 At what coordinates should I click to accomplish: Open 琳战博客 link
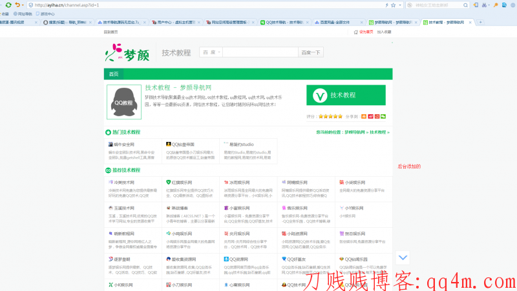pyautogui.click(x=180, y=208)
